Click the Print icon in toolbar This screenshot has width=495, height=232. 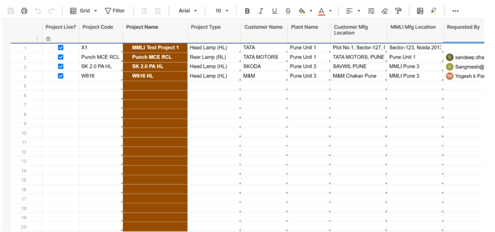(x=24, y=11)
